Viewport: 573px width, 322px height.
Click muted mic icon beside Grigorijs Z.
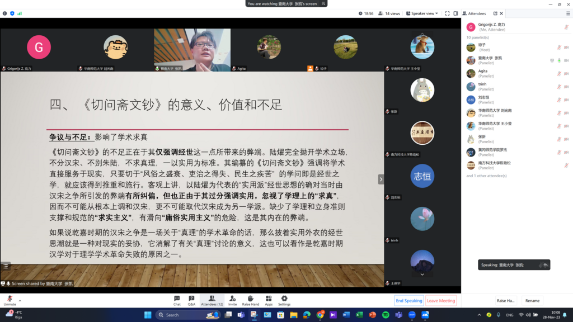pyautogui.click(x=566, y=27)
